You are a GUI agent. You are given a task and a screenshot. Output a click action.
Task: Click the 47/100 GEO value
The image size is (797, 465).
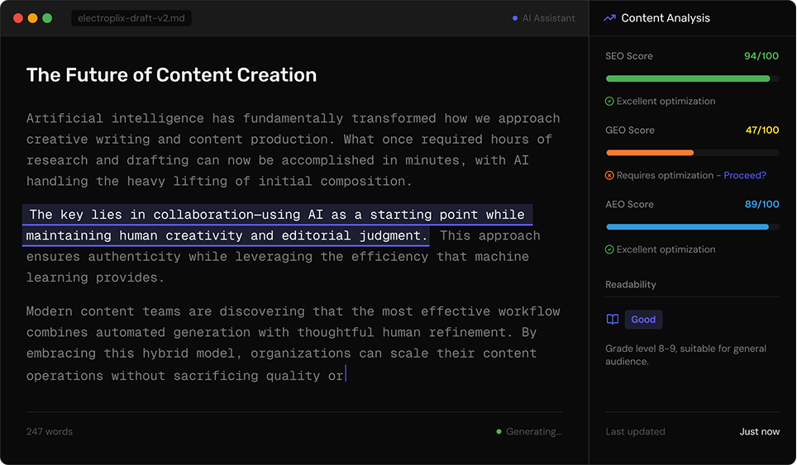point(762,130)
